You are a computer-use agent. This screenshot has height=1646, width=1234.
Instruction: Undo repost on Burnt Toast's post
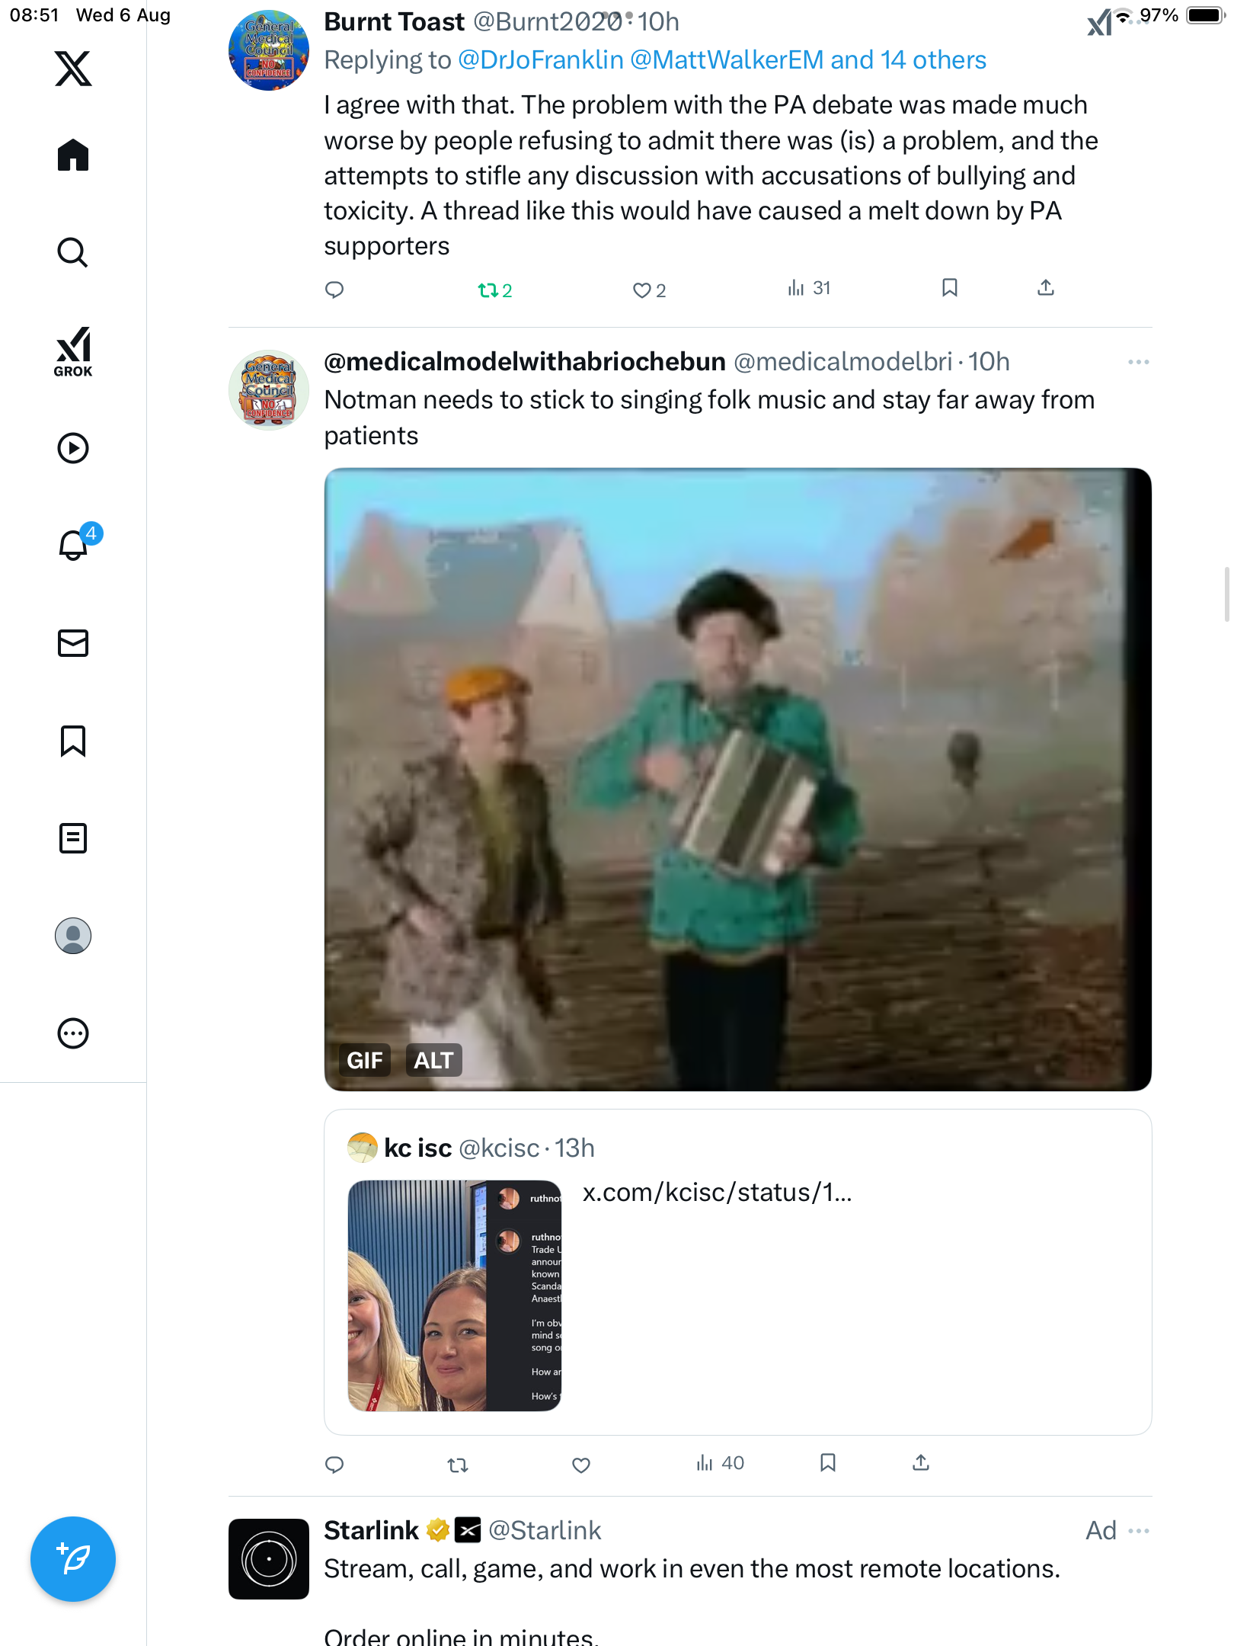tap(494, 290)
